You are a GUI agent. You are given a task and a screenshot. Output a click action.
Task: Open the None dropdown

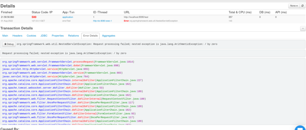(x=294, y=6)
